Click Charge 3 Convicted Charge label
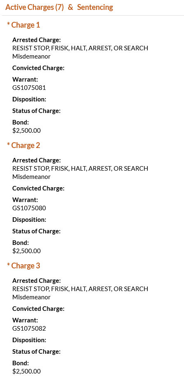 (x=38, y=309)
